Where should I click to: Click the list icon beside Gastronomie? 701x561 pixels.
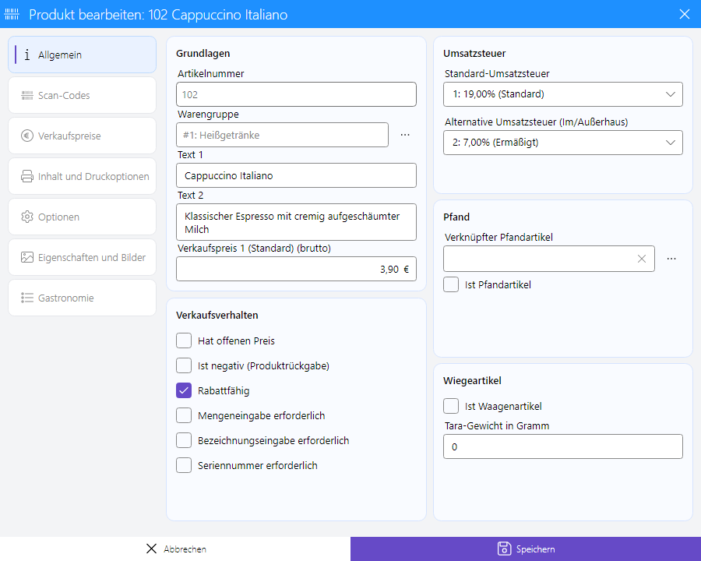(x=27, y=298)
